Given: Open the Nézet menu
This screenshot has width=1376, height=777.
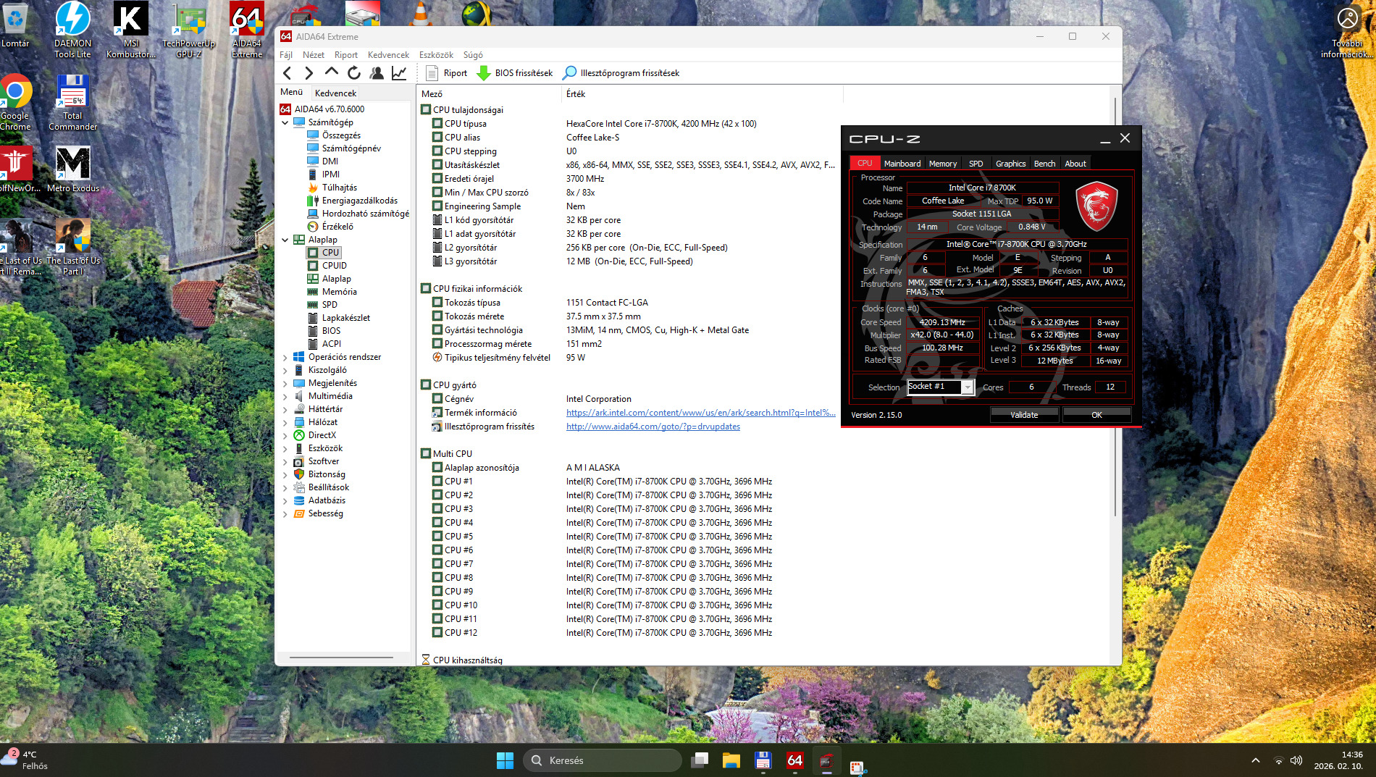Looking at the screenshot, I should [x=314, y=55].
